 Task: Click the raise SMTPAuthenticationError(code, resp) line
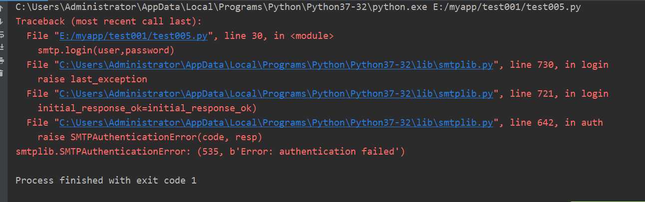pos(150,137)
